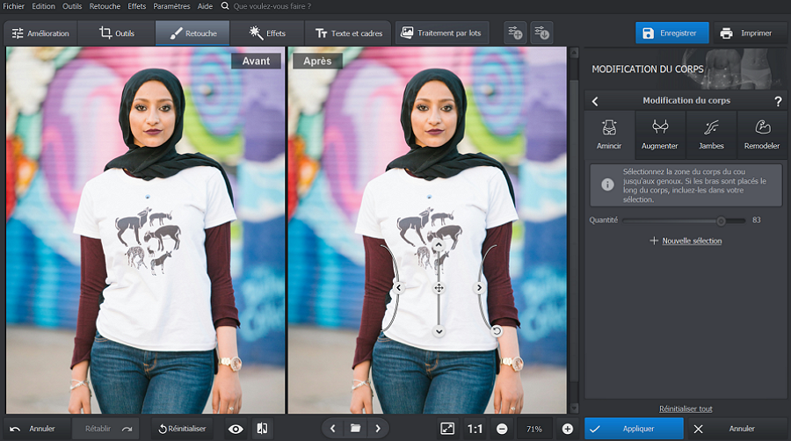Click the Appliquer button

coord(634,429)
